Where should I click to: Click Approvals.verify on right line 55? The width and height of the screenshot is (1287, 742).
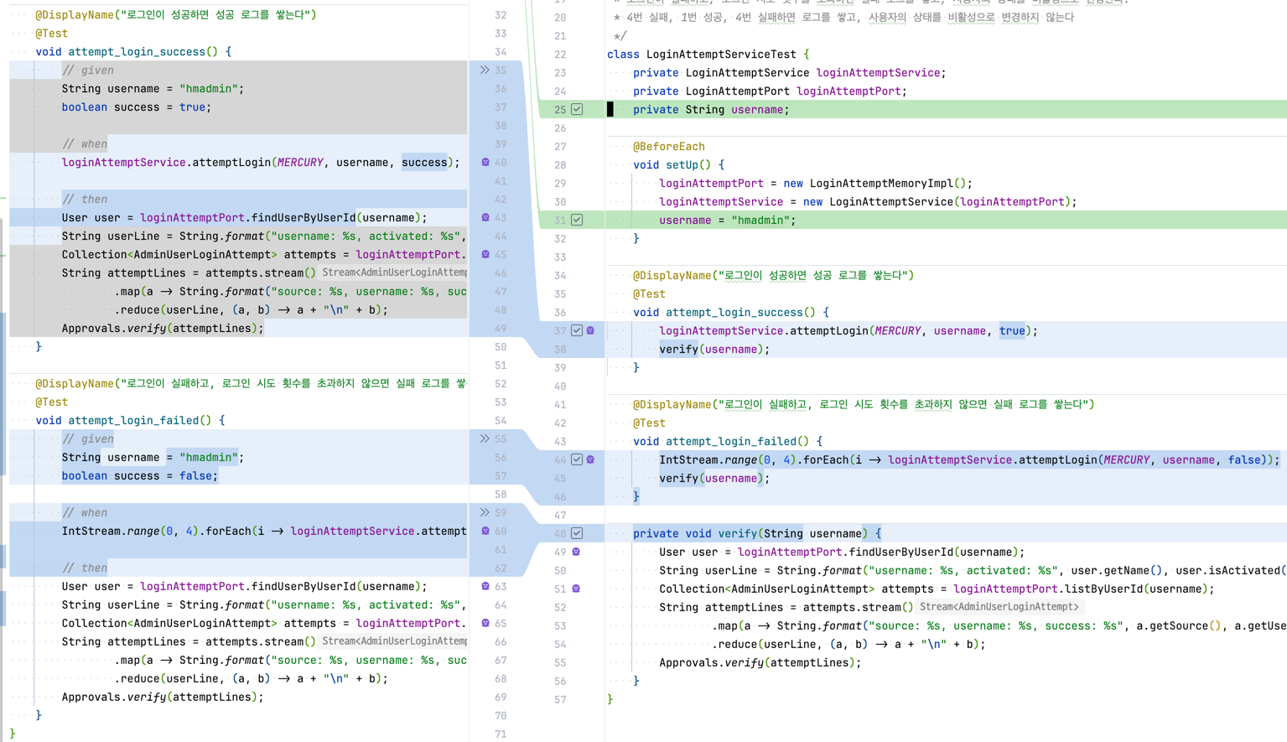[713, 662]
